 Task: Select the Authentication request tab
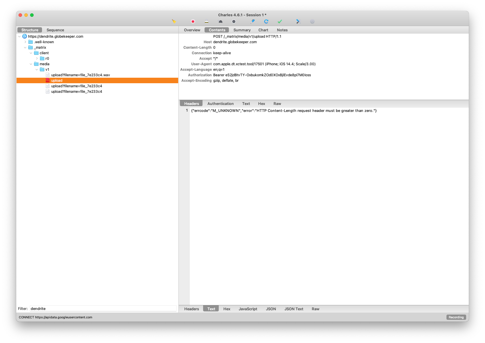point(220,104)
